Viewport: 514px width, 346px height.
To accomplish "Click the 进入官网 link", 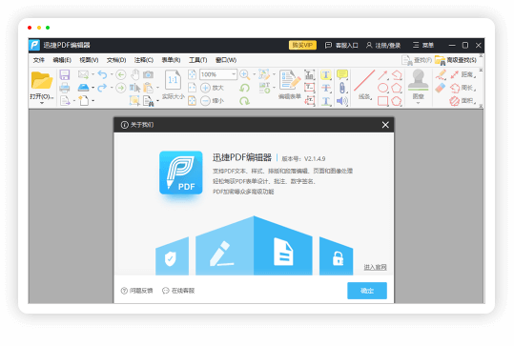I will click(375, 267).
